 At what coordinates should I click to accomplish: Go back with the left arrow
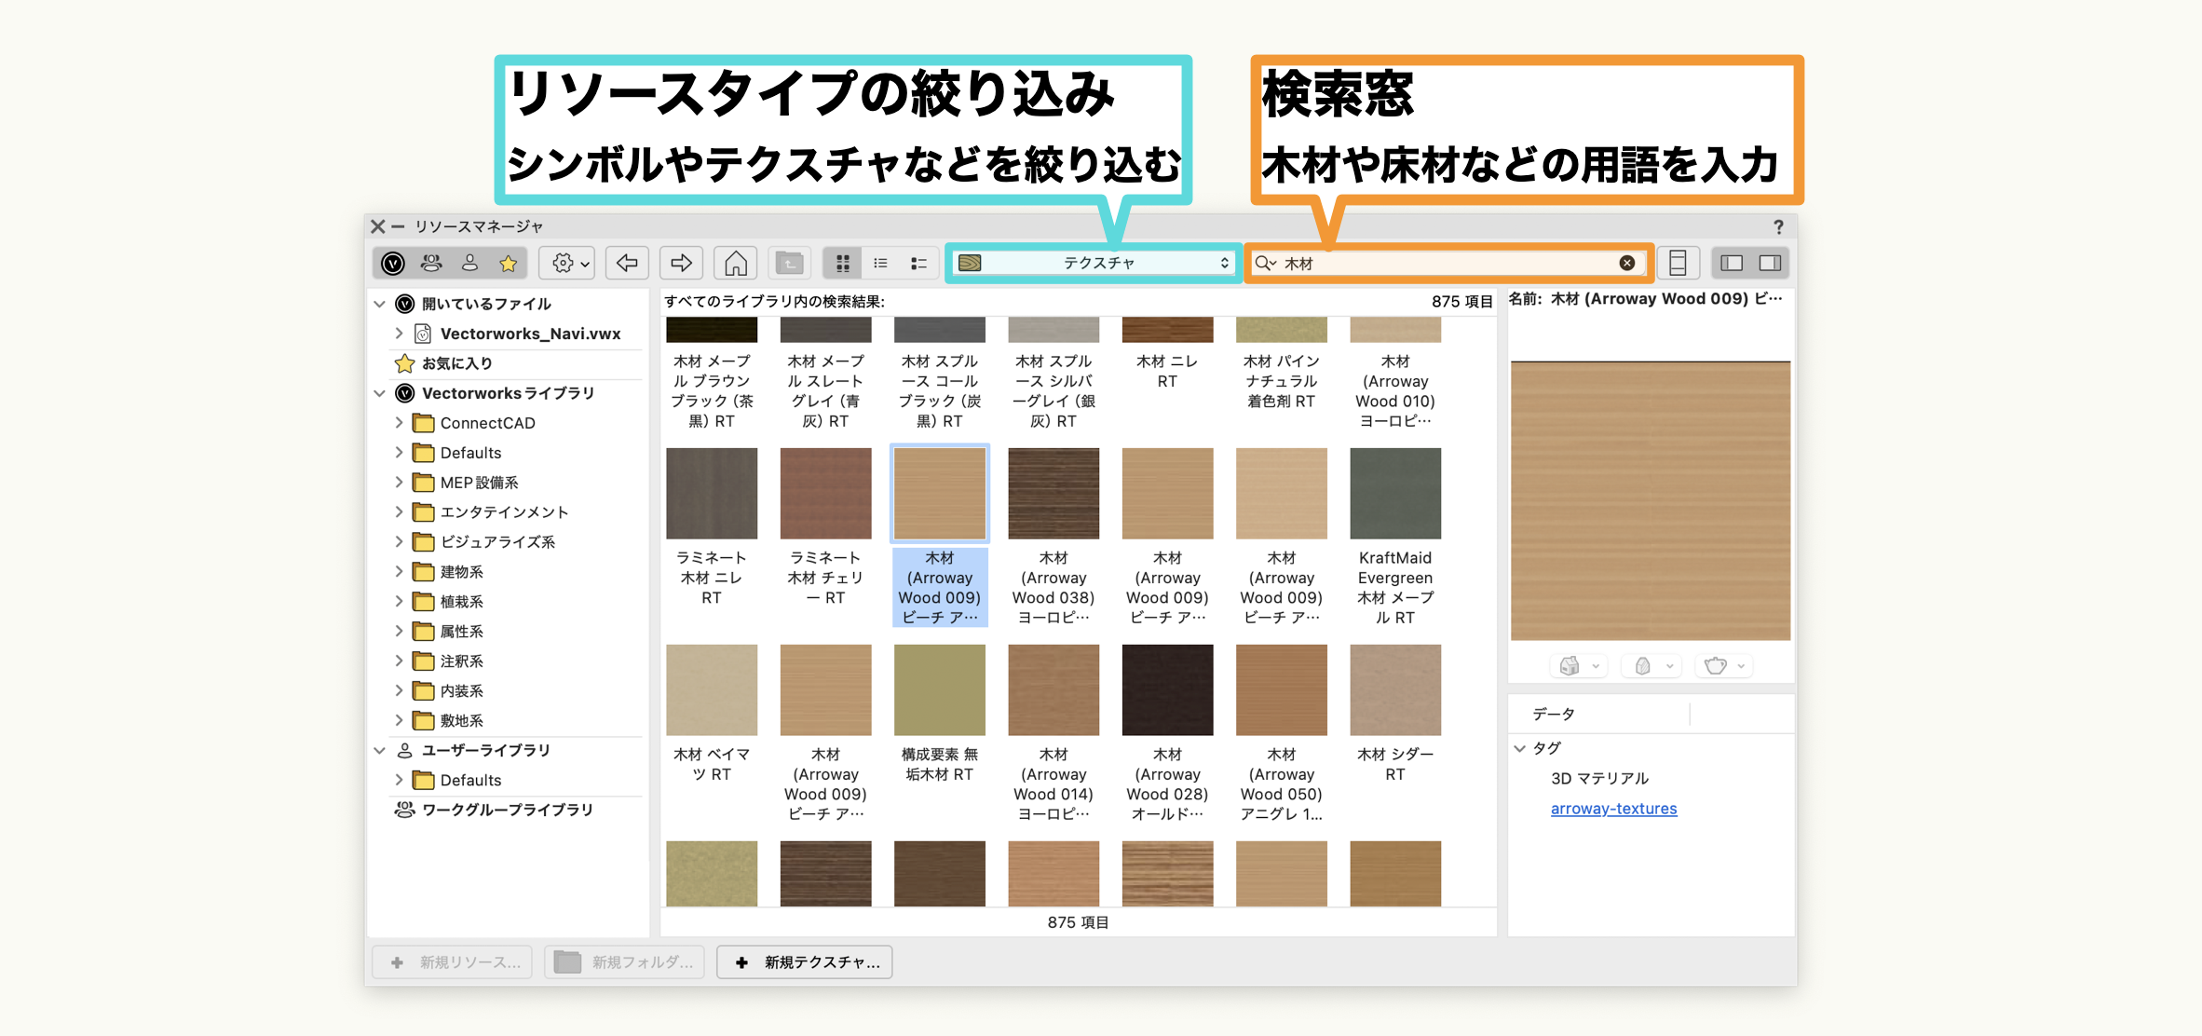(x=627, y=264)
